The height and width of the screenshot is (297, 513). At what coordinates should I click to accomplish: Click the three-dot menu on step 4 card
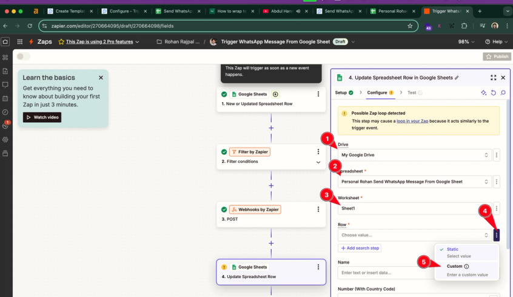[318, 267]
